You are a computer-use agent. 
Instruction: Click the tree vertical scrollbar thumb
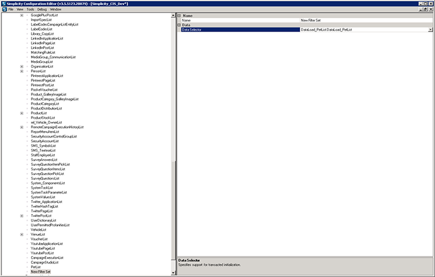(174, 211)
